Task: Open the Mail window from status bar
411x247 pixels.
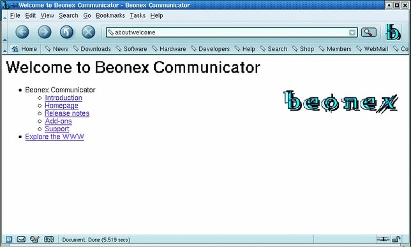Action: pyautogui.click(x=21, y=239)
